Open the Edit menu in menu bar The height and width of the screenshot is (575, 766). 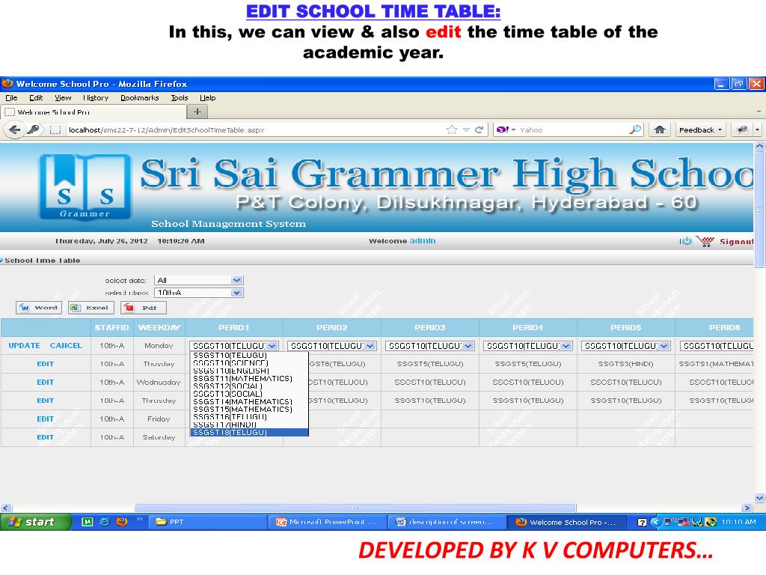coord(36,98)
